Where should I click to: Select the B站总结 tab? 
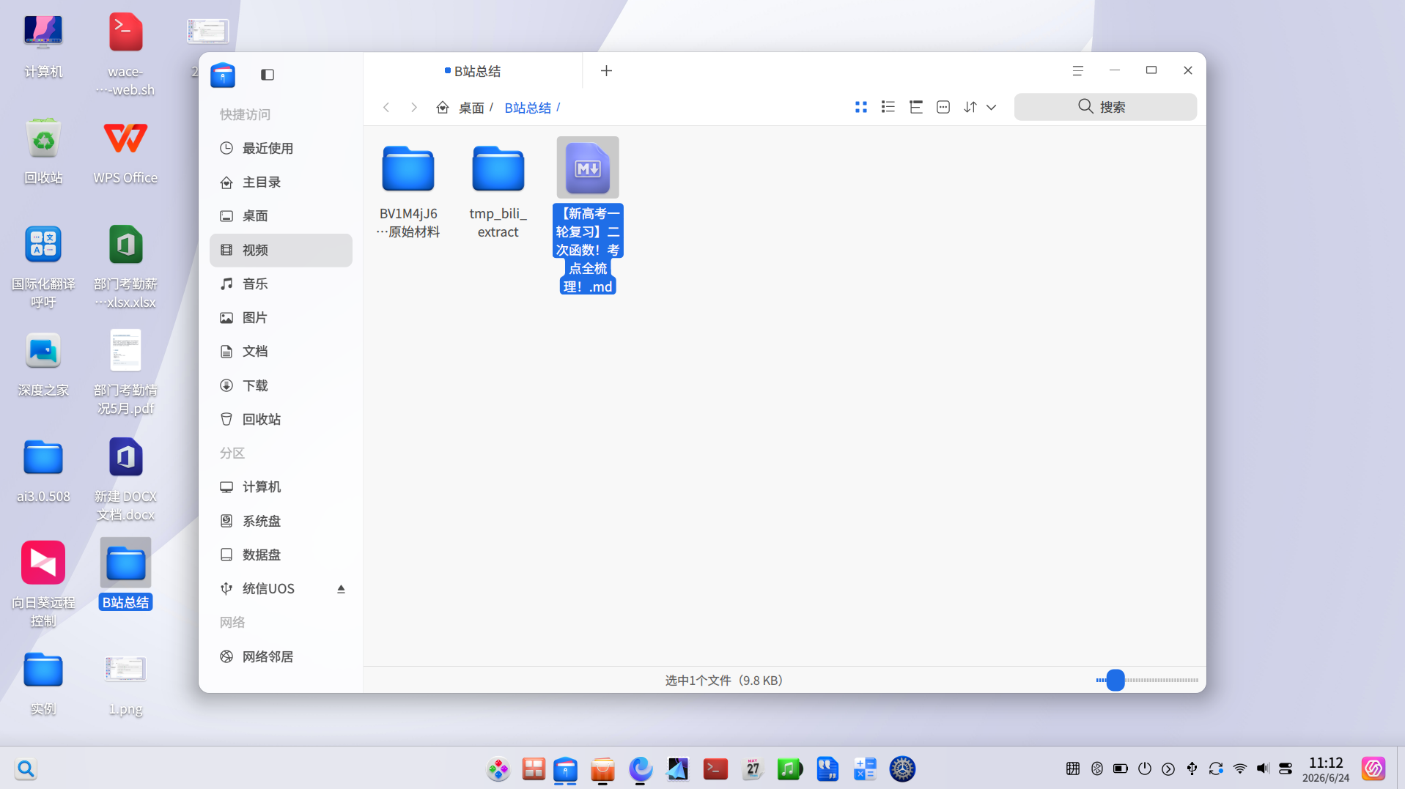[473, 71]
